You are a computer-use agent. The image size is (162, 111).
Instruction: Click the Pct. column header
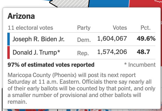(x=146, y=28)
